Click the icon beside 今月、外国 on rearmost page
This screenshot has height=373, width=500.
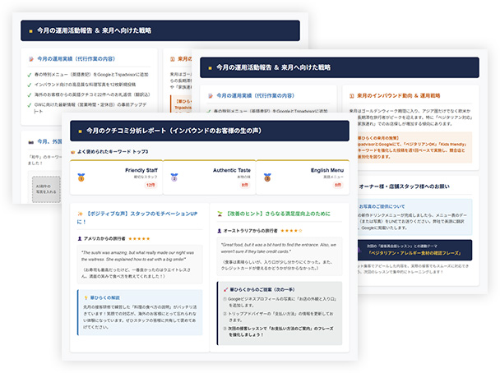pos(31,142)
